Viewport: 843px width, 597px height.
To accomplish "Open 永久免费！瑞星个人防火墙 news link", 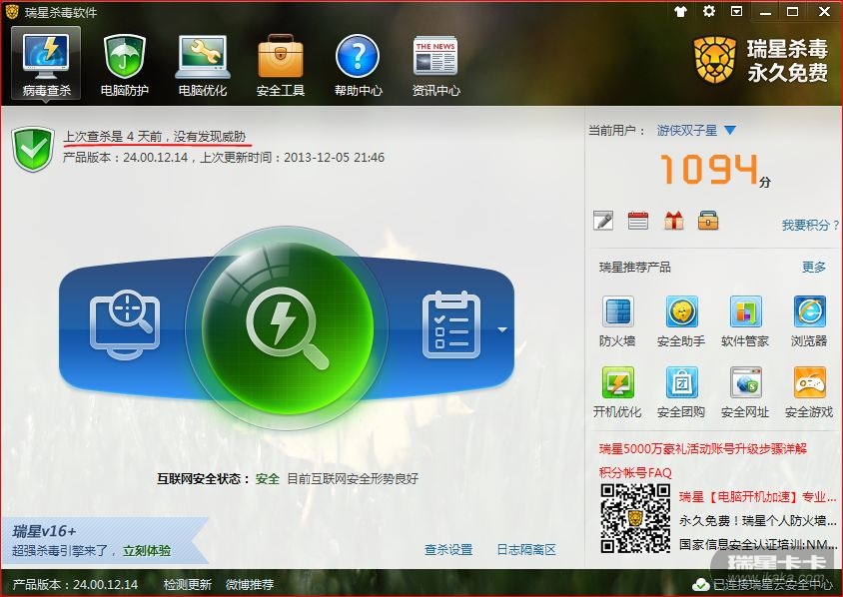I will [757, 520].
